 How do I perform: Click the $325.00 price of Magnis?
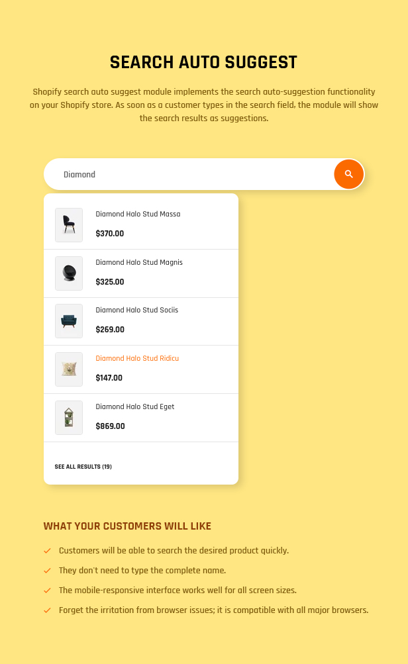click(110, 281)
